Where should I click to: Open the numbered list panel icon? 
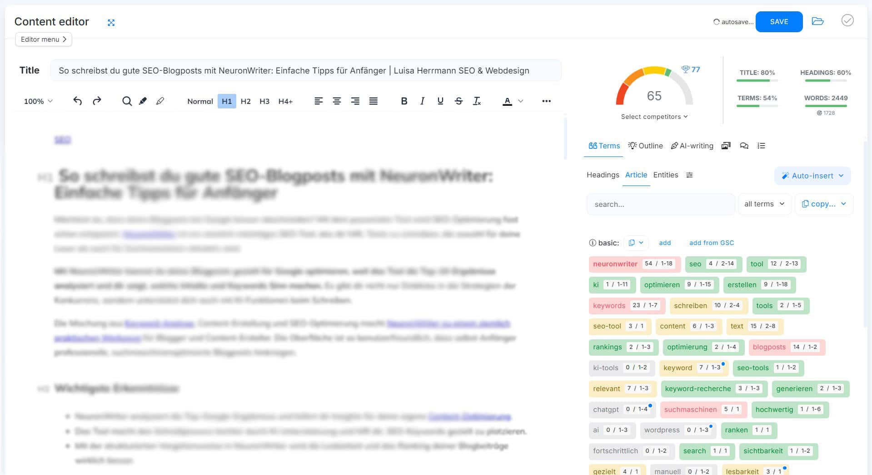(761, 146)
